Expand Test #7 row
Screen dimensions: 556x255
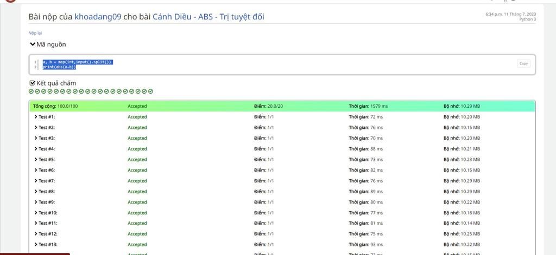coord(36,181)
